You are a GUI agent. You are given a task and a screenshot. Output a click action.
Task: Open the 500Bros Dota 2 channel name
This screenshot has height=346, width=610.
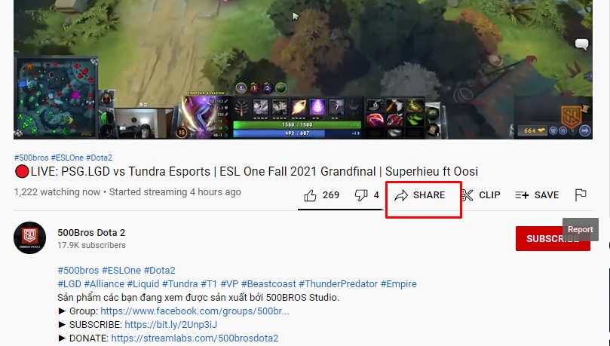click(x=91, y=232)
